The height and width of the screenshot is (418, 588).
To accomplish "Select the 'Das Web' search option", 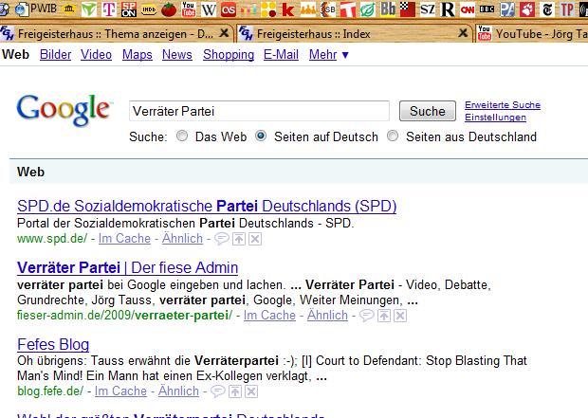I will [182, 136].
